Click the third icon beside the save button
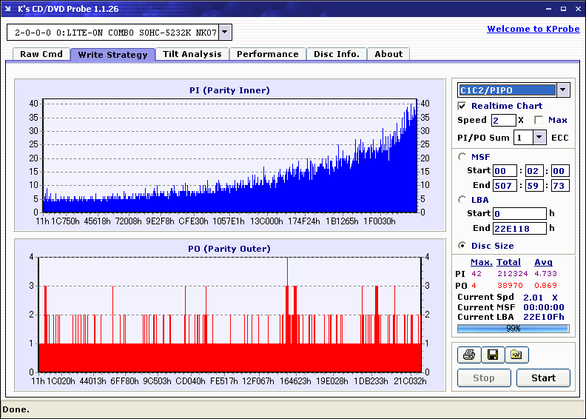This screenshot has height=419, width=586. (516, 355)
